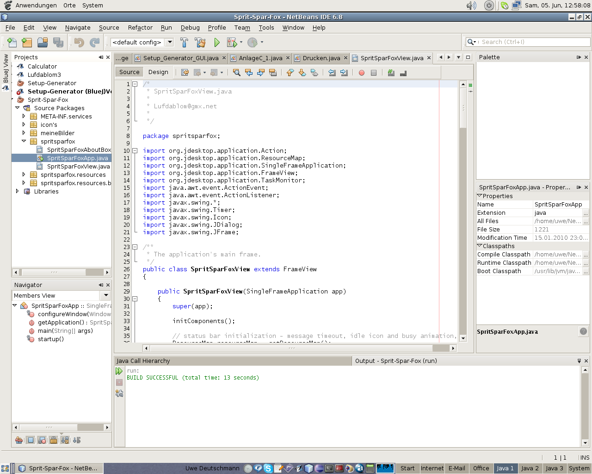The image size is (592, 474).
Task: Clean and build with hammer-and-broom icon
Action: tap(200, 42)
